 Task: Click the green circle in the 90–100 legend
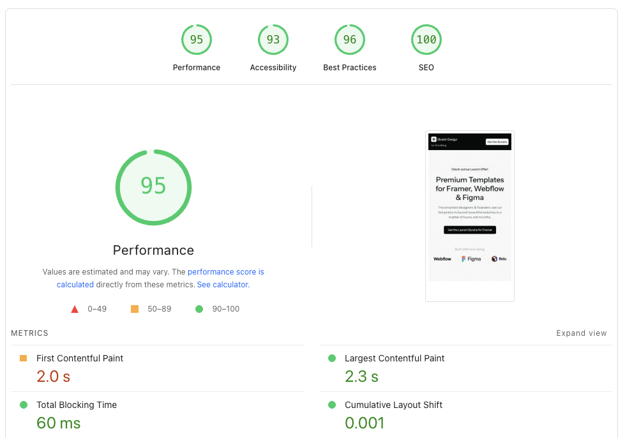pyautogui.click(x=198, y=308)
